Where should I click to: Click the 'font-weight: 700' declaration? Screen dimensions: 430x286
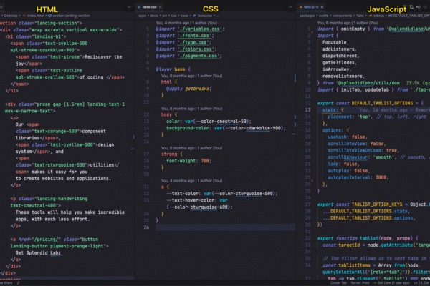point(188,161)
